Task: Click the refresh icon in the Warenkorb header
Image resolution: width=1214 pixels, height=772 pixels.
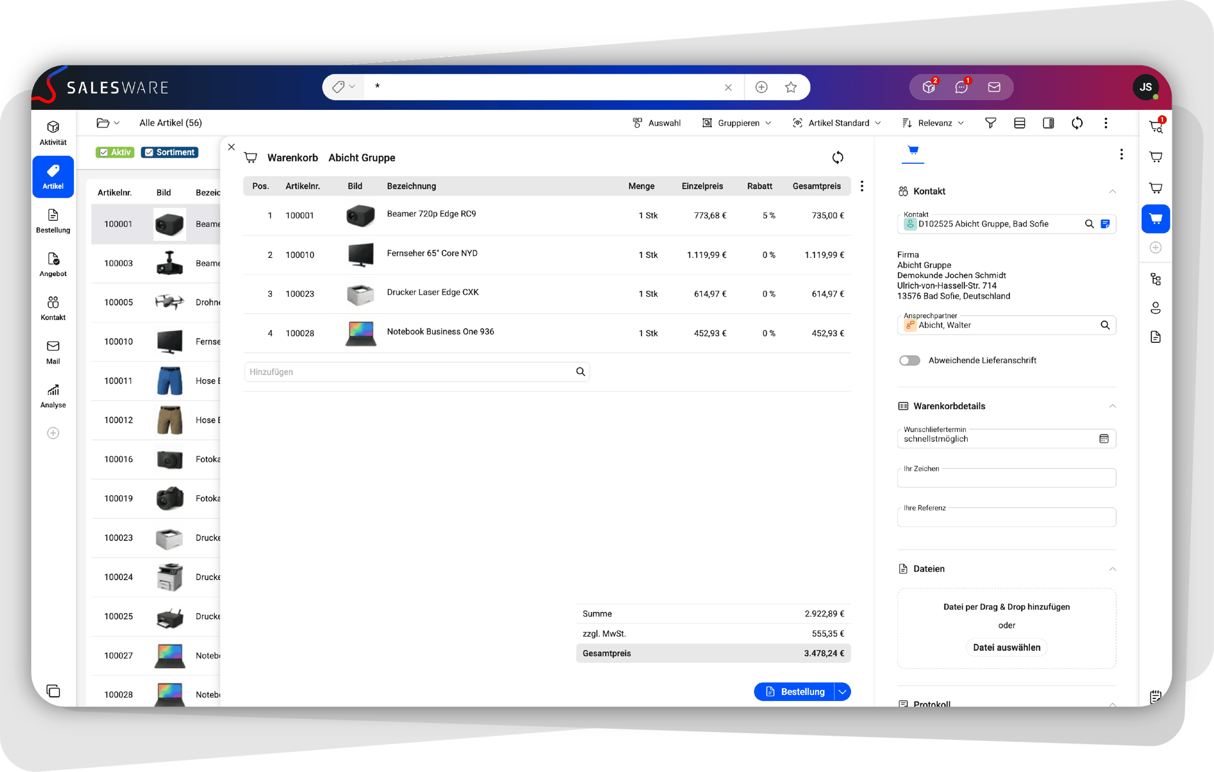Action: (x=837, y=157)
